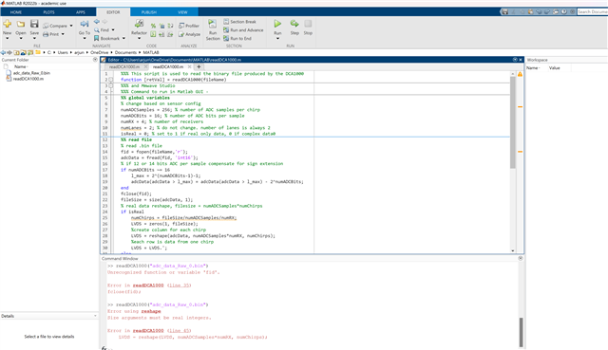This screenshot has height=350, width=608.
Task: Switch to the PLOTS tab
Action: [x=48, y=12]
